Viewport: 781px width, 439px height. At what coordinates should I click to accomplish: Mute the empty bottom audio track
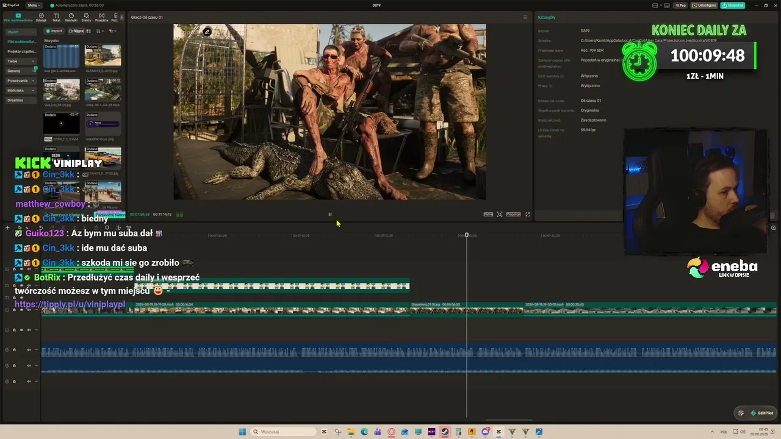pyautogui.click(x=29, y=382)
